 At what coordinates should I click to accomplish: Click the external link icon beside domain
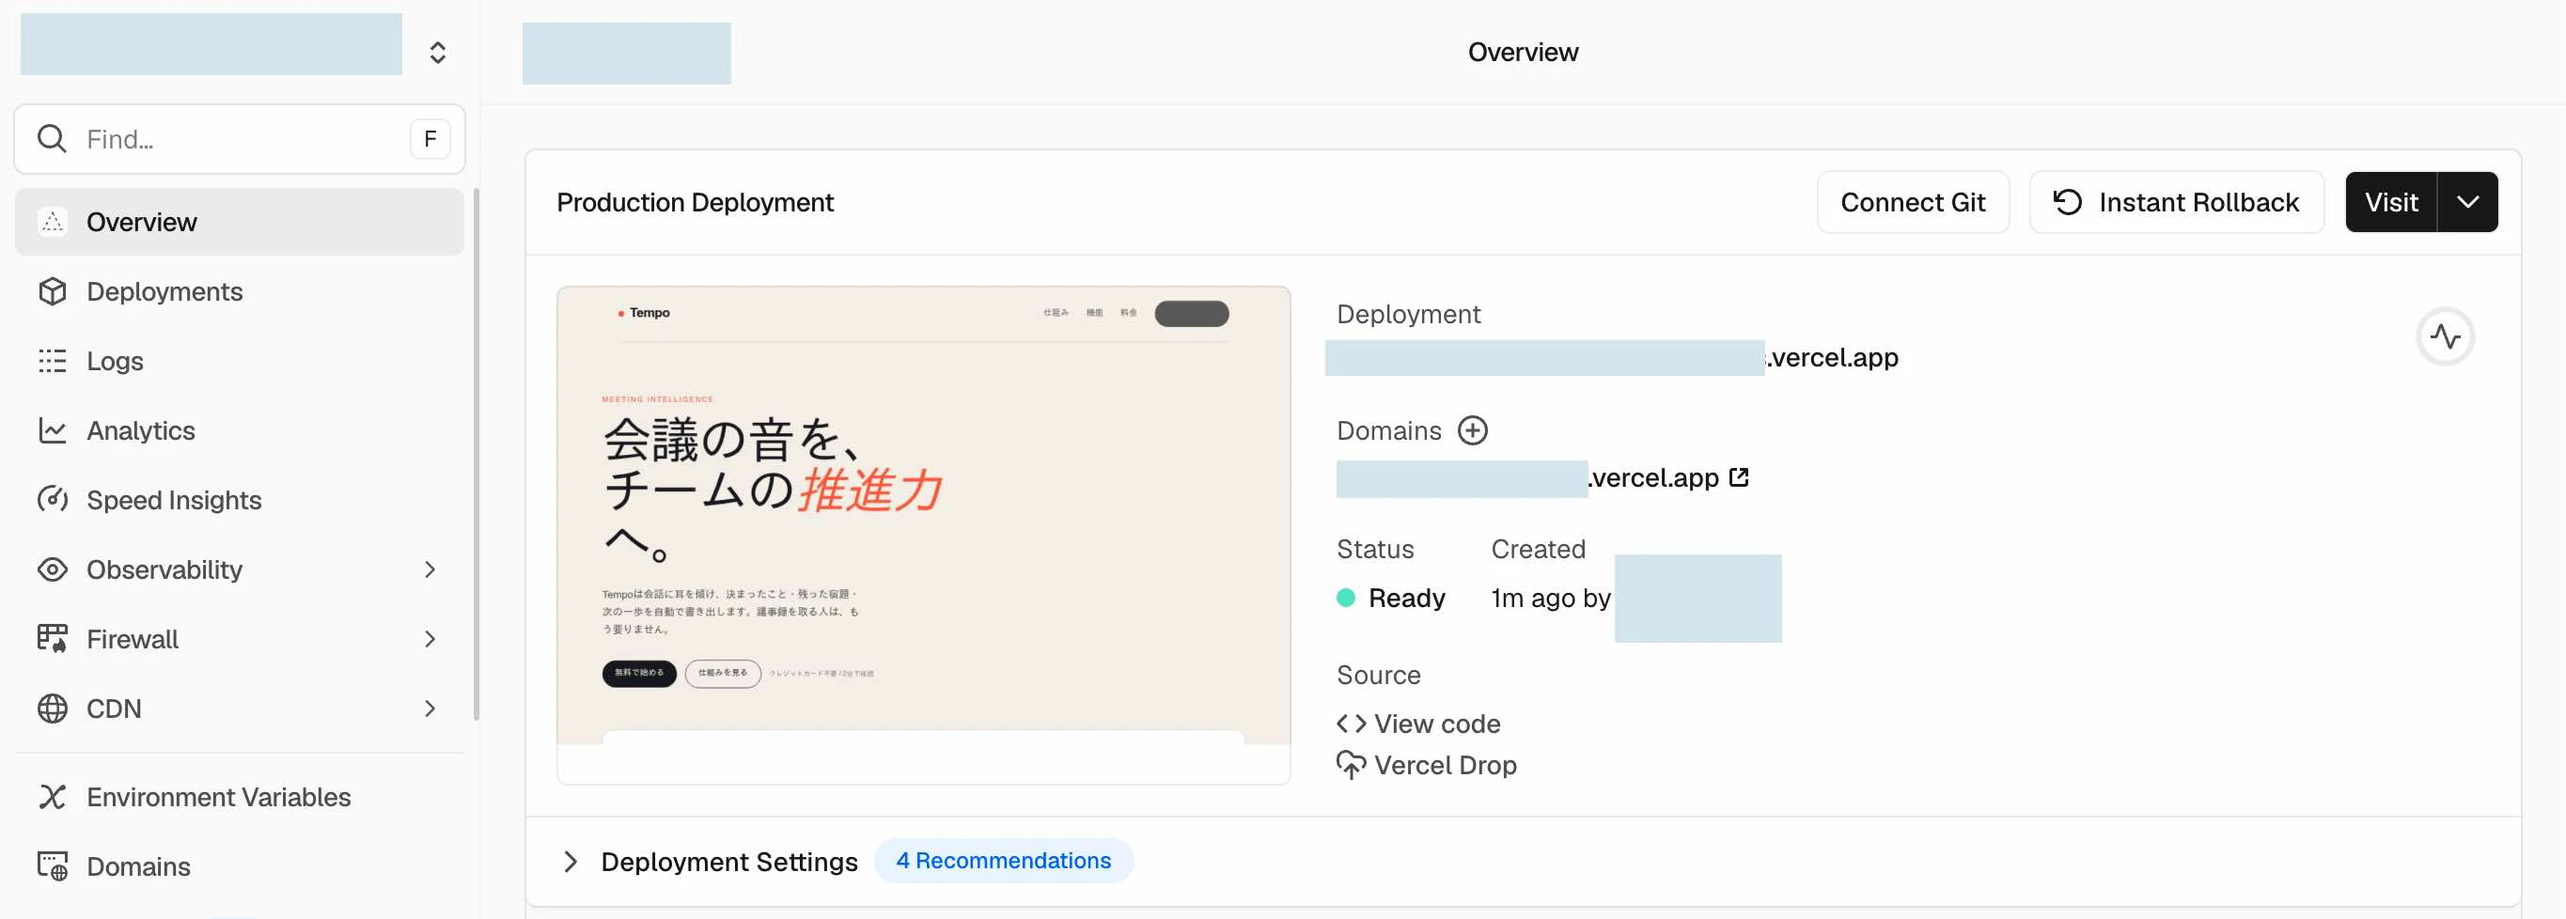1738,478
